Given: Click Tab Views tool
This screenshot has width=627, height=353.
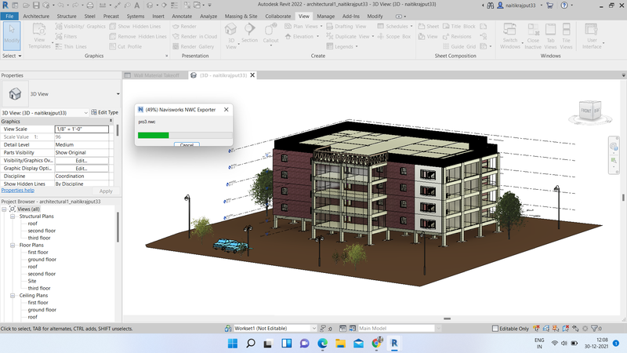Looking at the screenshot, I should coord(550,36).
